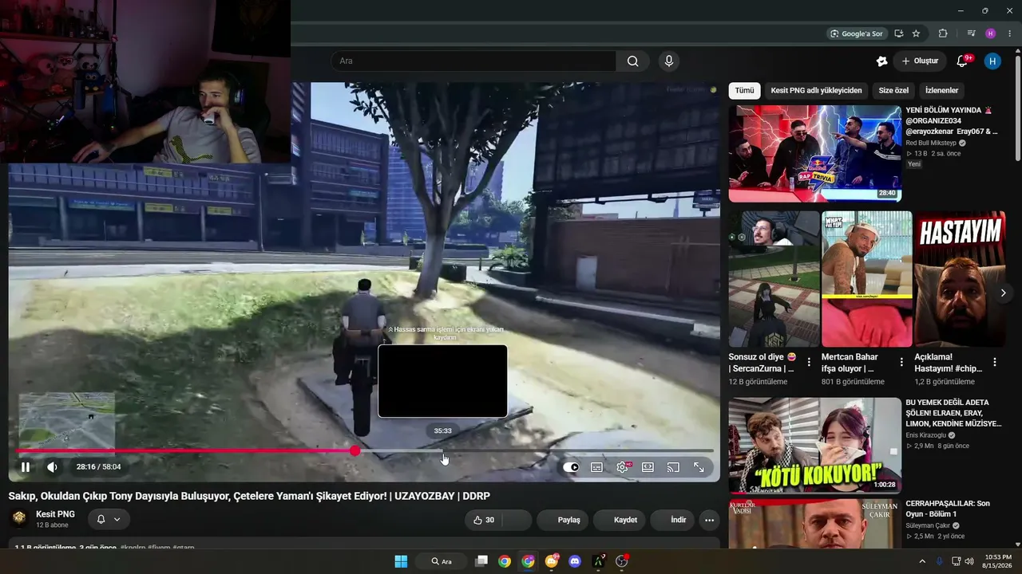Screen dimensions: 1022x574
Task: Open the KÖTÜ KOKUYOR video thumbnail
Action: (x=814, y=446)
